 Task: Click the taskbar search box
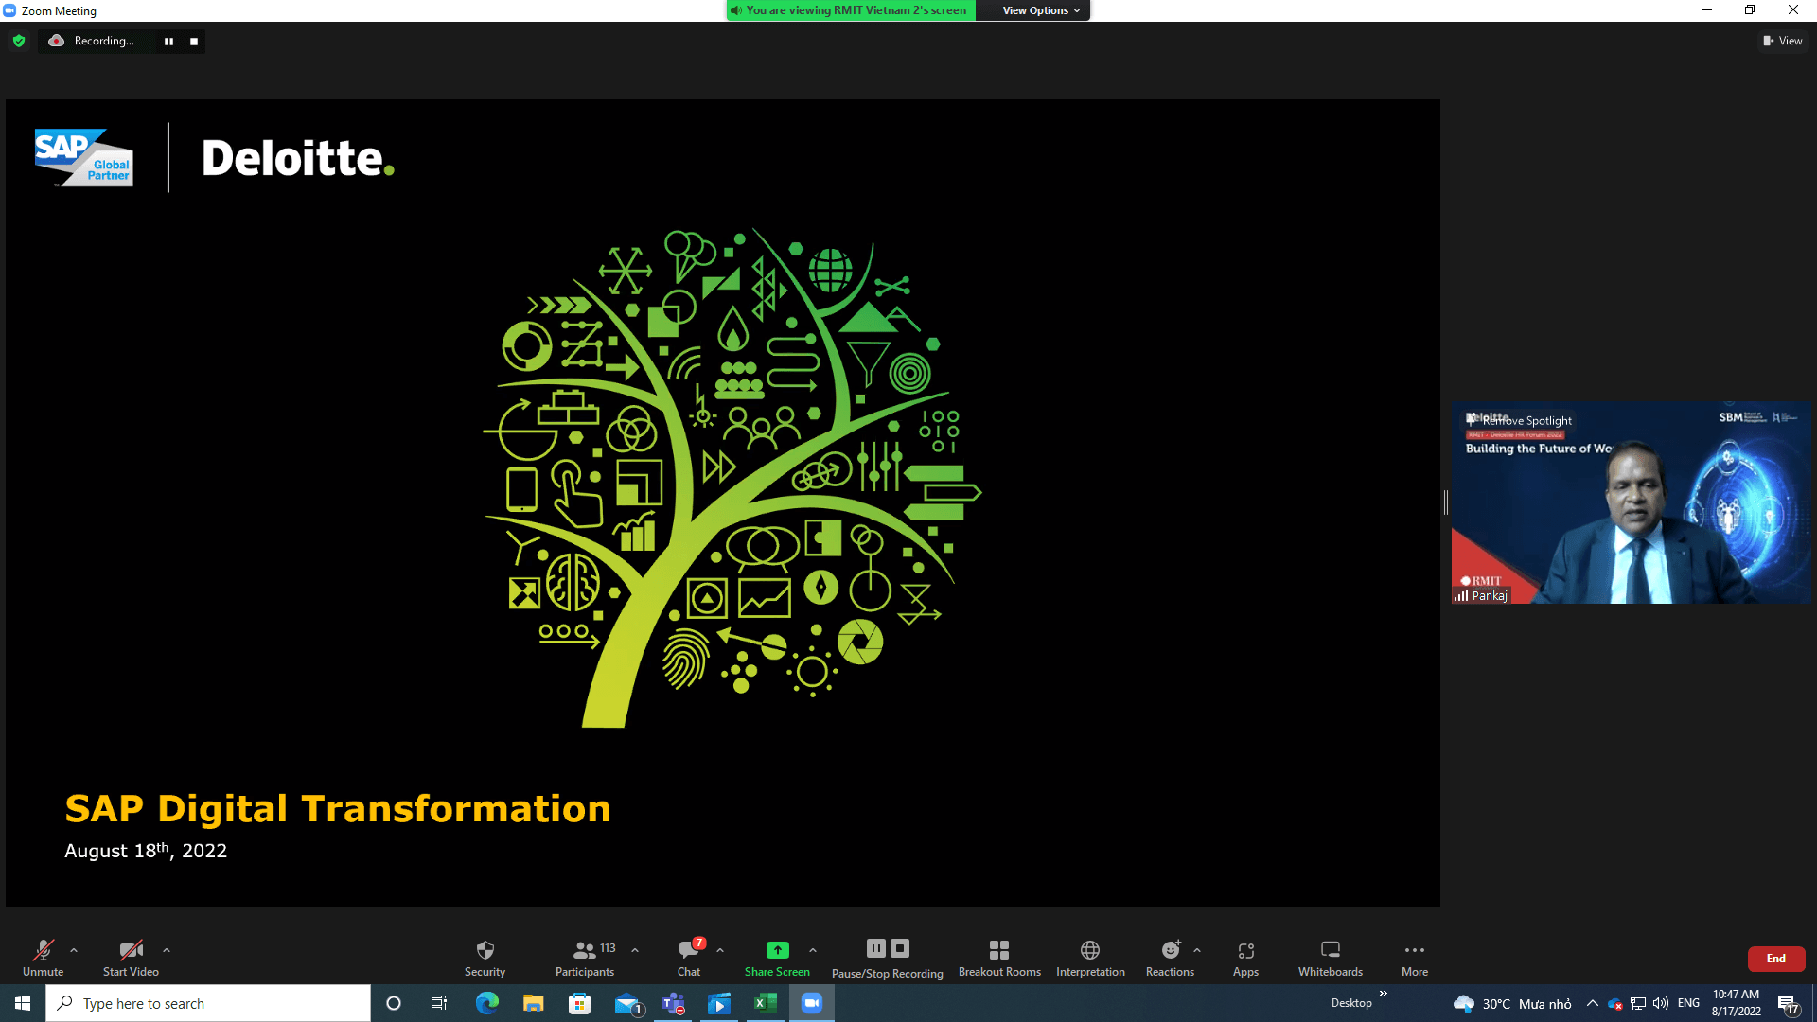click(x=208, y=1003)
